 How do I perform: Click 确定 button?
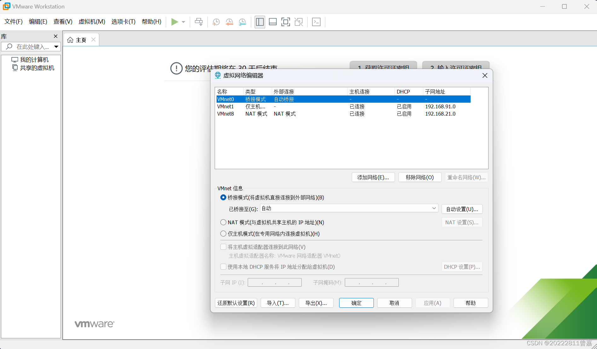tap(356, 303)
